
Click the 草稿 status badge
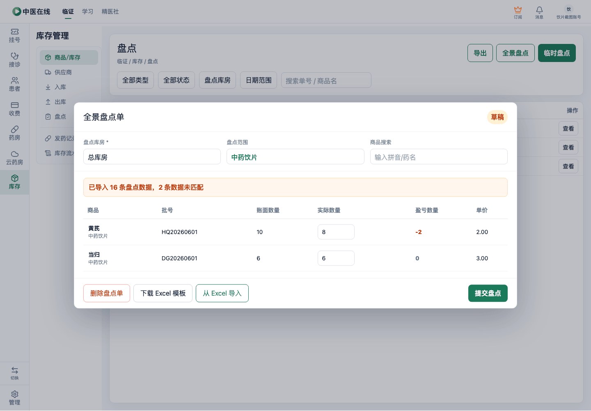[497, 117]
